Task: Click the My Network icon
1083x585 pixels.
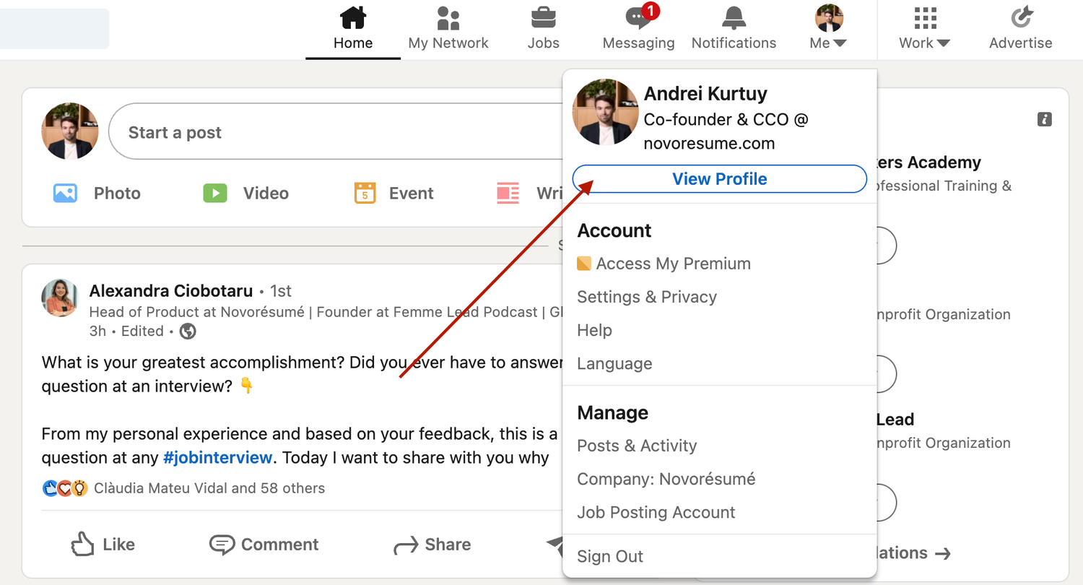Action: tap(448, 18)
